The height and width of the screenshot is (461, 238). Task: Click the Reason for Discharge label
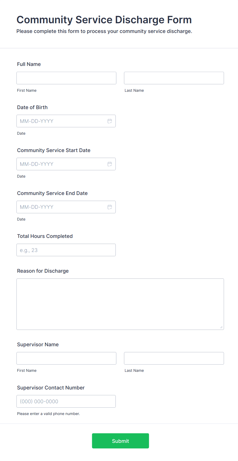coord(43,271)
